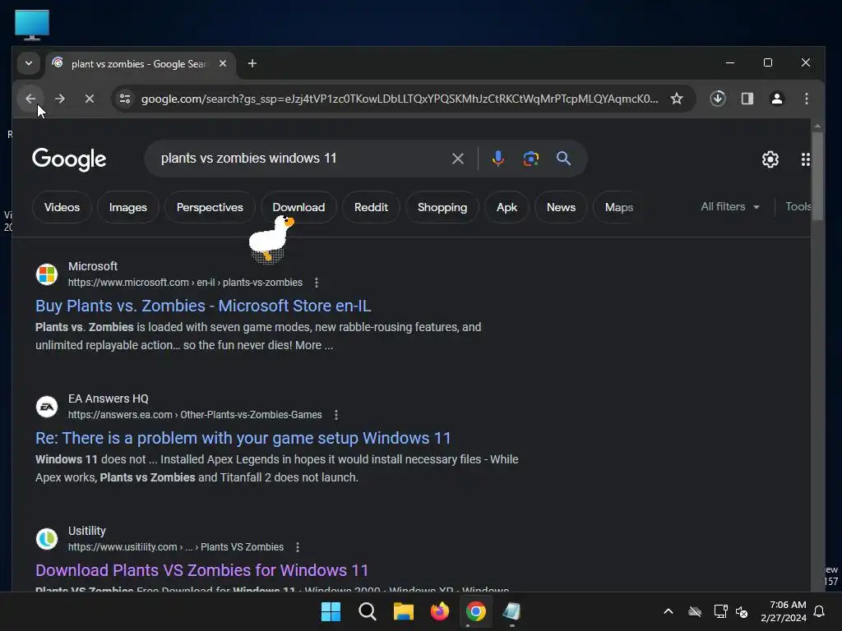Open more options for the EA Answers result
Screen dimensions: 842x631
(336, 415)
